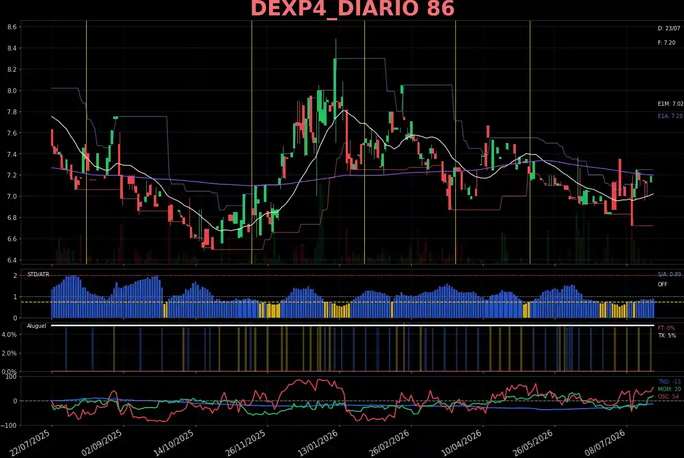The image size is (684, 458).
Task: Click the S/A: 0.89 value
Action: point(670,275)
